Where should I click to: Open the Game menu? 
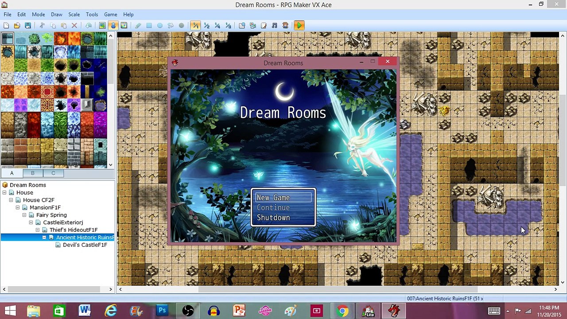pos(110,14)
